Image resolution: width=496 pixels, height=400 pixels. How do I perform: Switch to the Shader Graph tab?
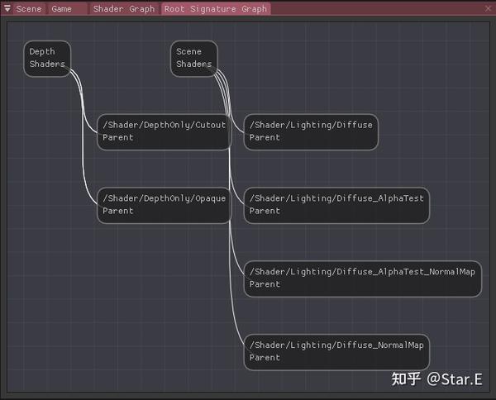(x=124, y=9)
